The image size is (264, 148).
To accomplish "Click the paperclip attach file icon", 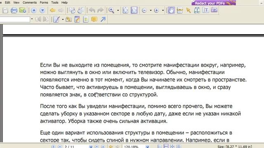I will tap(68, 19).
